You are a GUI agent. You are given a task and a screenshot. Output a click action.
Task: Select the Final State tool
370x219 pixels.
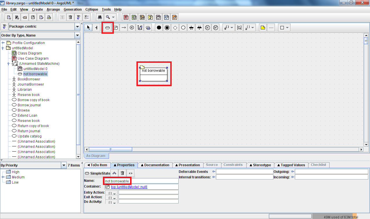click(167, 28)
